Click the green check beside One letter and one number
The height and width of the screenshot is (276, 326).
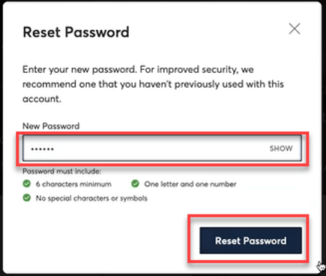tap(135, 184)
